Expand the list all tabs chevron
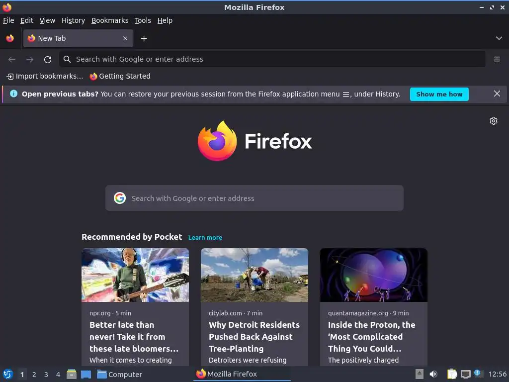 (x=499, y=38)
